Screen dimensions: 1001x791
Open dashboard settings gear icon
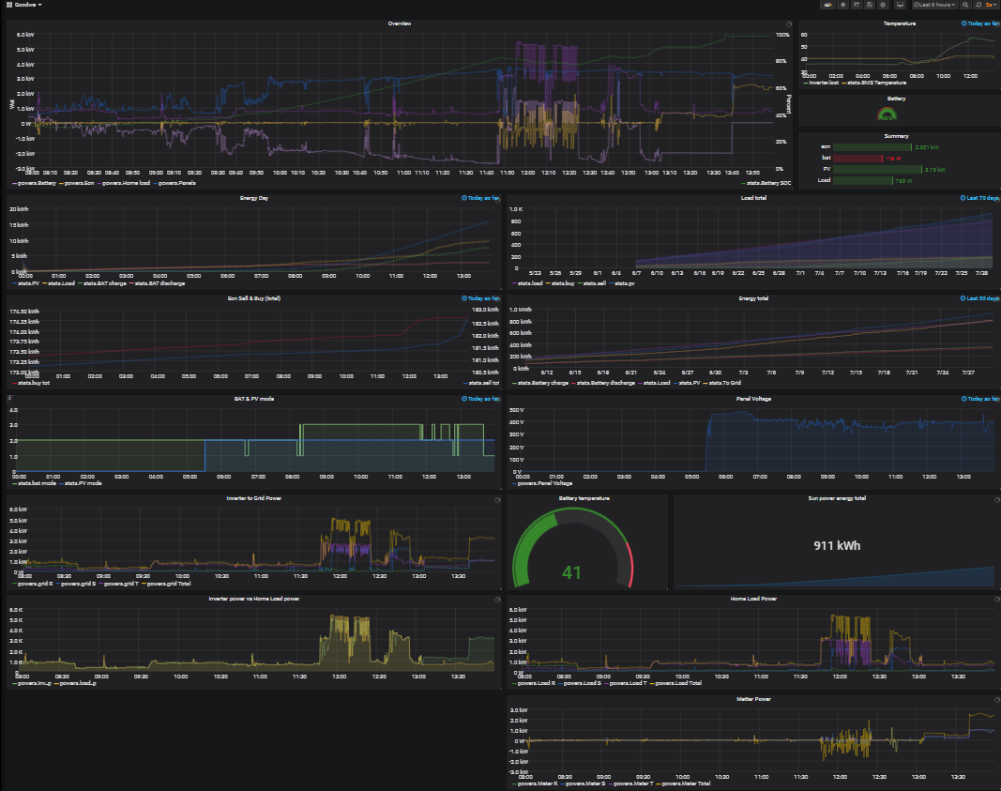[x=883, y=5]
